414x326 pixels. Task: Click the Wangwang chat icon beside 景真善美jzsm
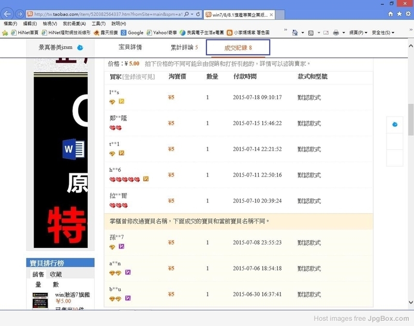tap(80, 48)
